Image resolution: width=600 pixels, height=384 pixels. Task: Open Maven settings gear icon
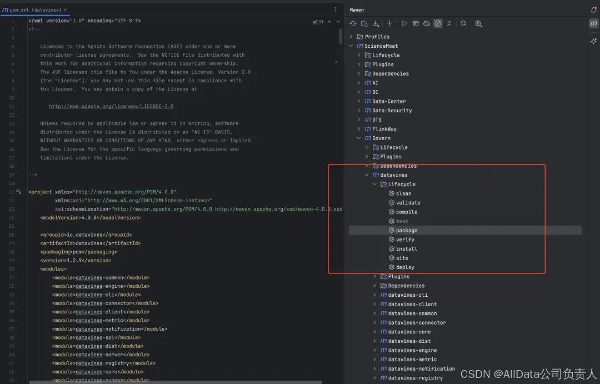(478, 24)
